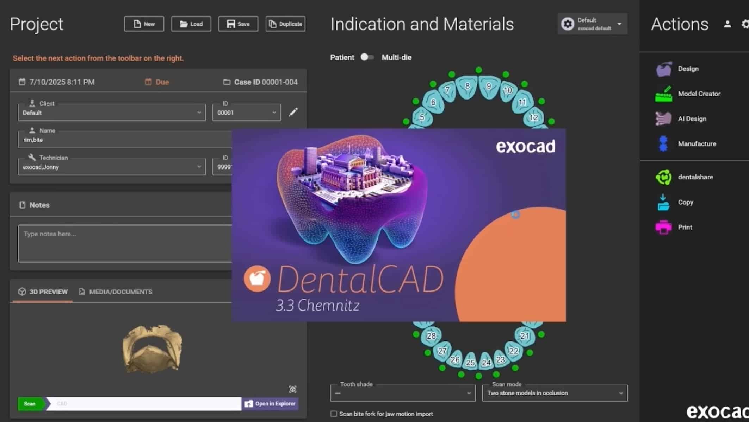Screen dimensions: 749x422
Task: Toggle between Patient and Multi-die mode
Action: [367, 57]
